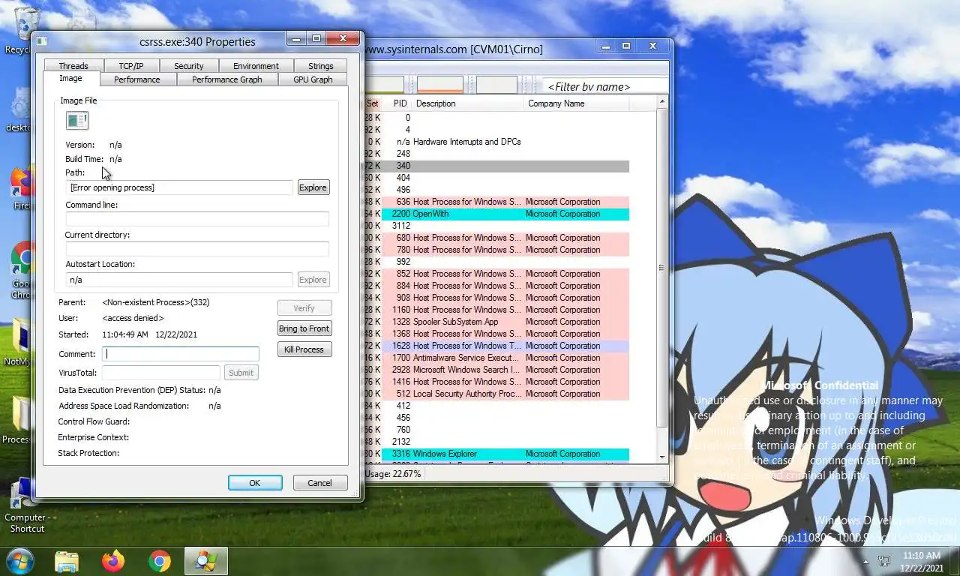Click the Current directory field

(197, 249)
